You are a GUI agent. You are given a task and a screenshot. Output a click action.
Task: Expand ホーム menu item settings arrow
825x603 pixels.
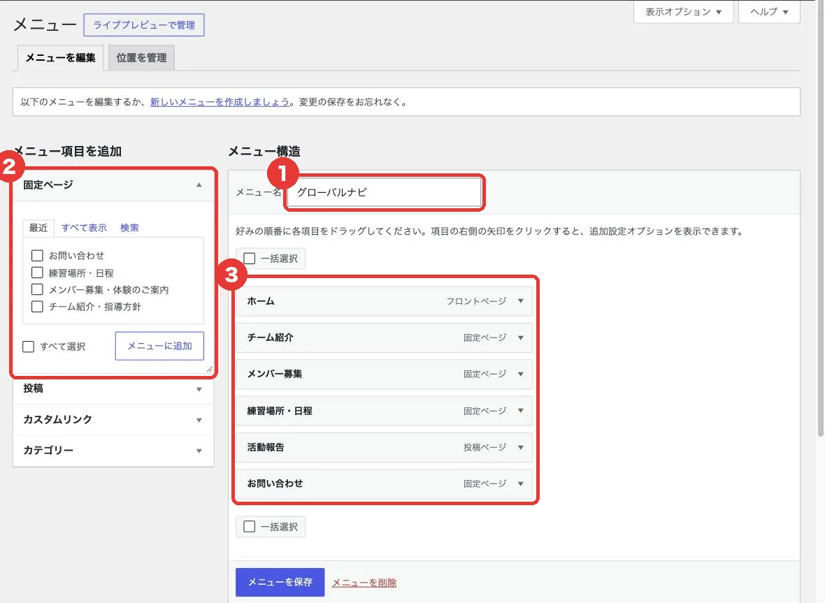pyautogui.click(x=520, y=300)
